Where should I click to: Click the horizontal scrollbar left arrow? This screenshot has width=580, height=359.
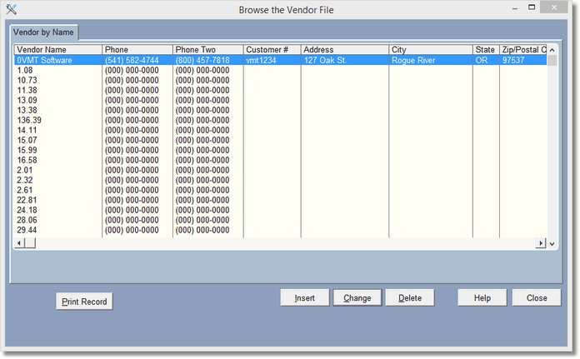20,243
